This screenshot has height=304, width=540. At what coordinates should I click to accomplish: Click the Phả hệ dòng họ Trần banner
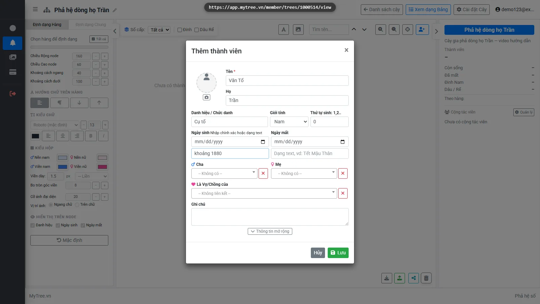tap(489, 30)
